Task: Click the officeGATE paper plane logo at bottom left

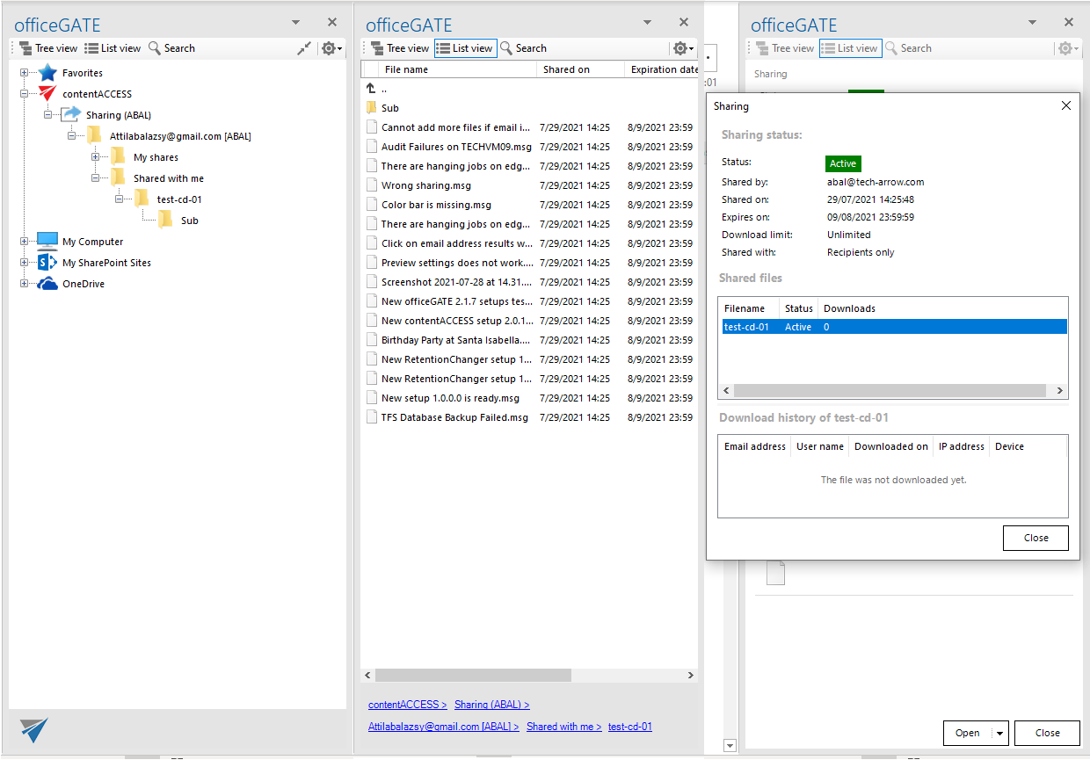Action: [x=33, y=729]
